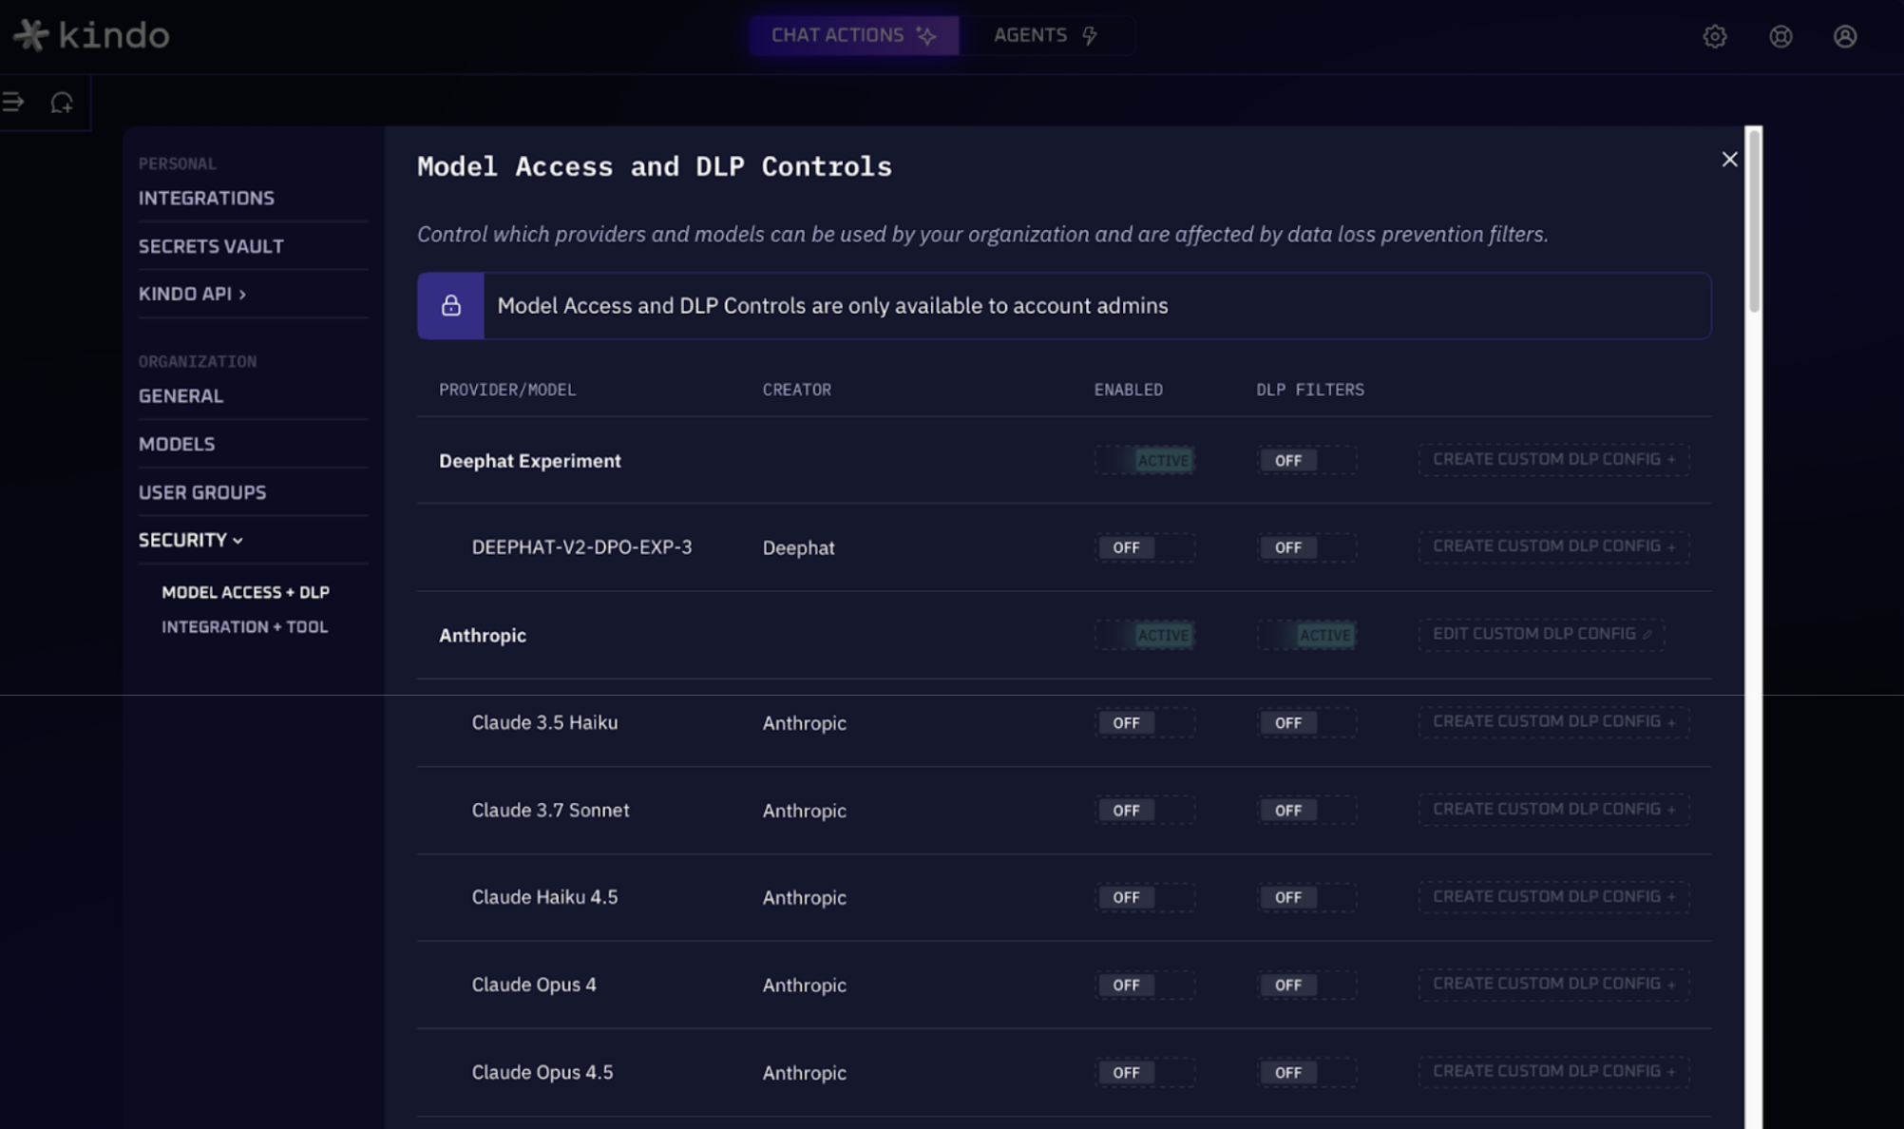
Task: Click the Enabled column header
Action: 1128,390
